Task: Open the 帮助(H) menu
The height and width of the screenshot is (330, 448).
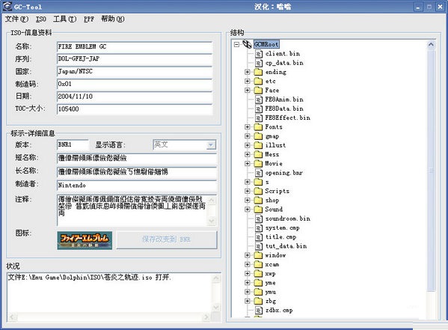Action: tap(113, 19)
